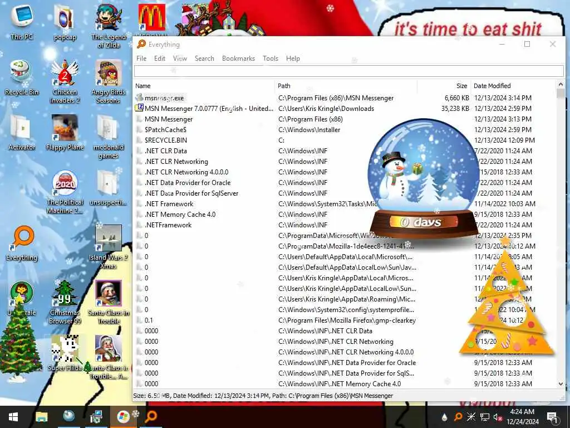
Task: Click the globe-shaped app icon on the taskbar
Action: 68,417
